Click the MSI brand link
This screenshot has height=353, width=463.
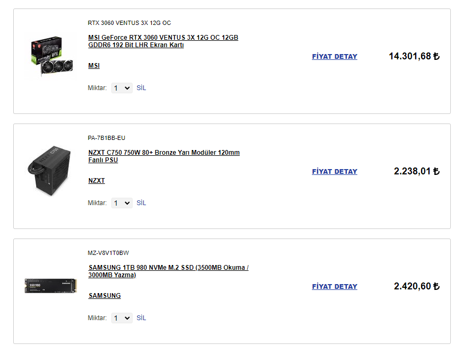click(x=94, y=66)
